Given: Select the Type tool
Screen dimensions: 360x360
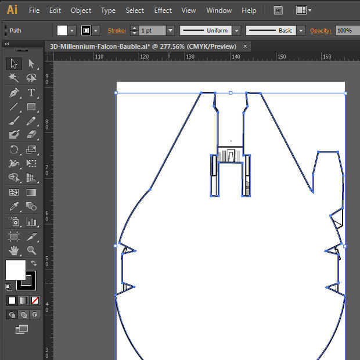Looking at the screenshot, I should click(31, 93).
